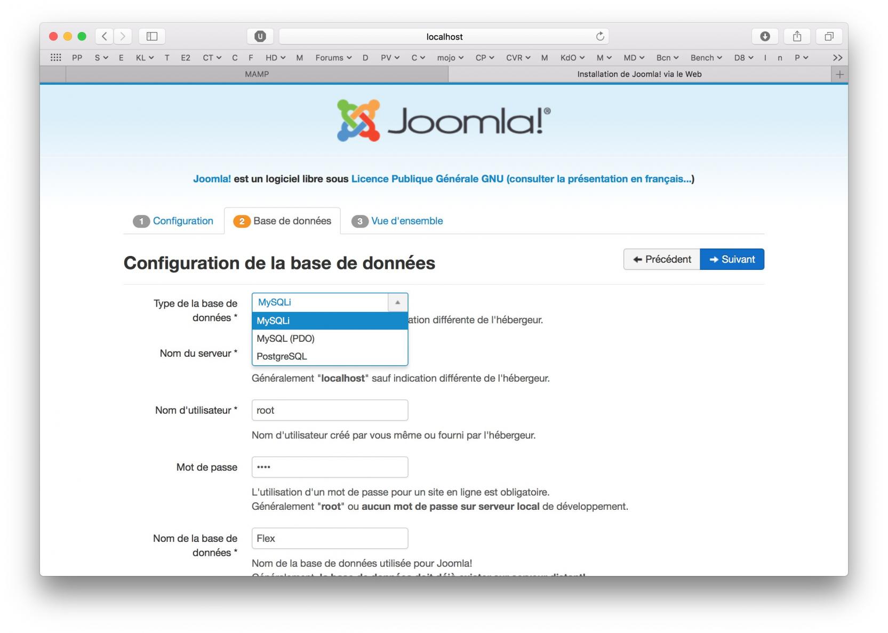This screenshot has width=888, height=633.
Task: Open the T bookmark
Action: pos(167,58)
